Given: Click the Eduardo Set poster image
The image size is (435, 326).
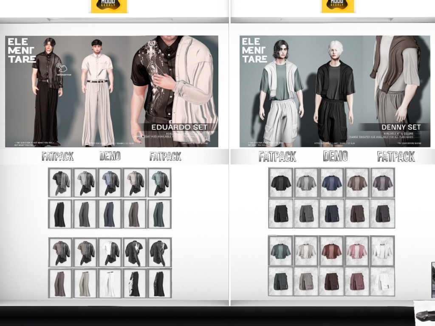Looking at the screenshot, I should (111, 91).
